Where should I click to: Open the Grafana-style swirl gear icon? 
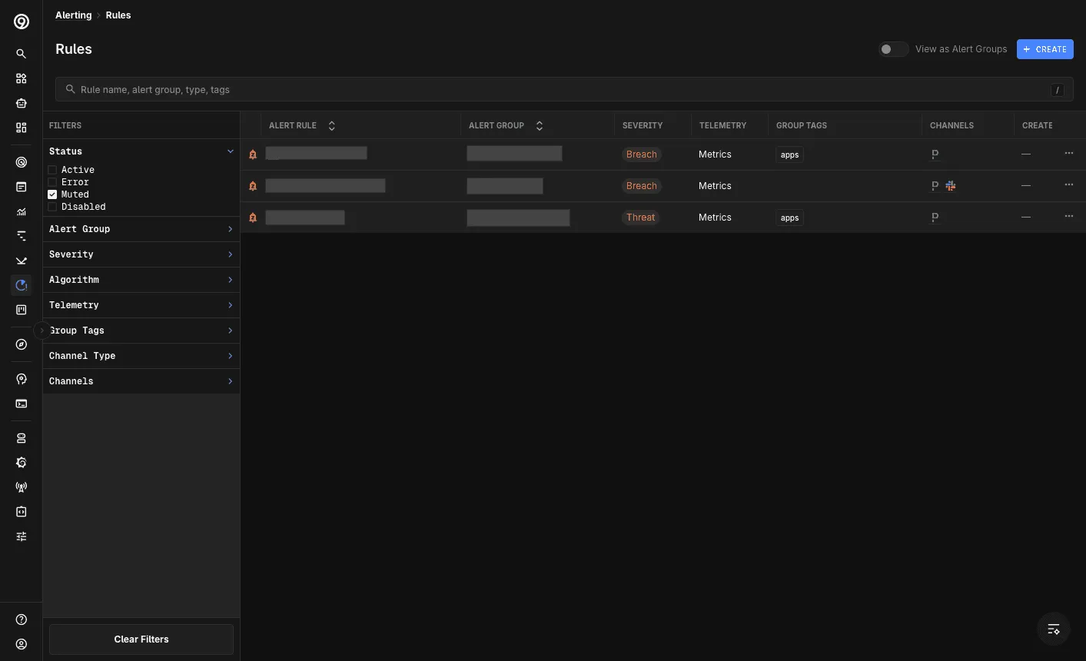pos(22,463)
